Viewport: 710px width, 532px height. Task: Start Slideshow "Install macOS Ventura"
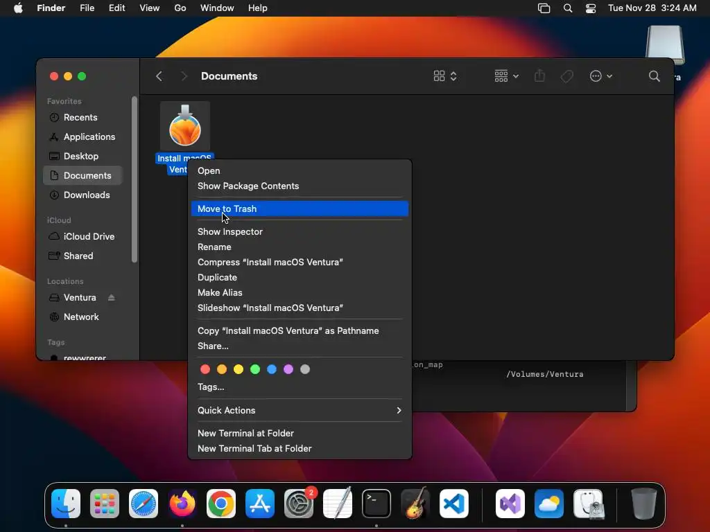click(300, 308)
